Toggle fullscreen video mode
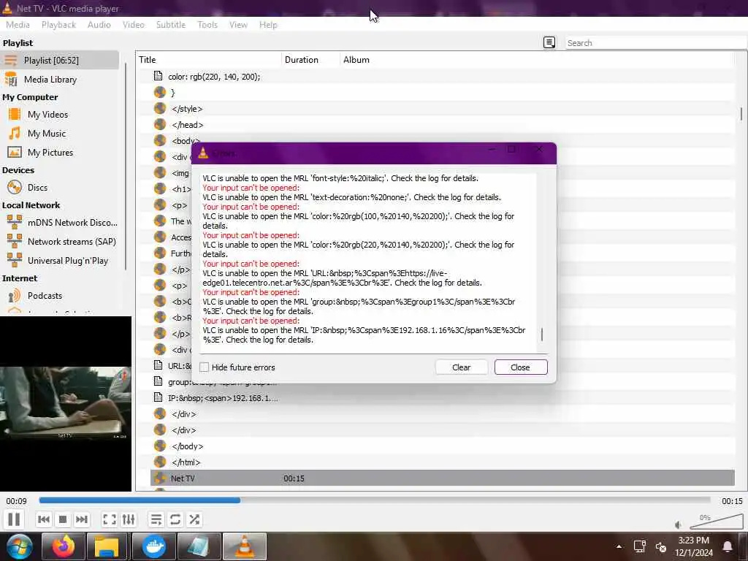Viewport: 748px width, 561px height. [x=110, y=519]
